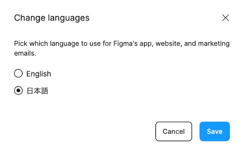Click the English language label
Image resolution: width=244 pixels, height=155 pixels.
pyautogui.click(x=38, y=74)
